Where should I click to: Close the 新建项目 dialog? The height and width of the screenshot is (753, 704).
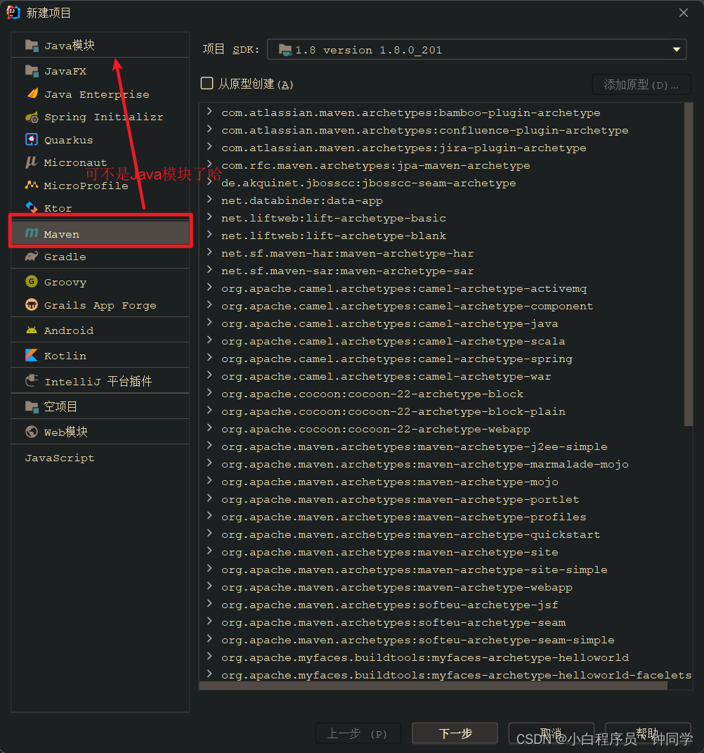point(684,13)
